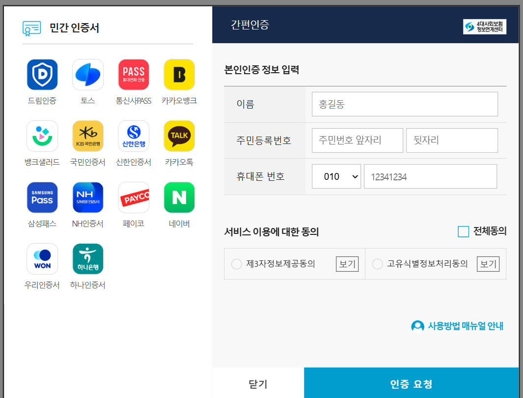Click the 네이버 label text
Screen dimensions: 523x398
(179, 224)
